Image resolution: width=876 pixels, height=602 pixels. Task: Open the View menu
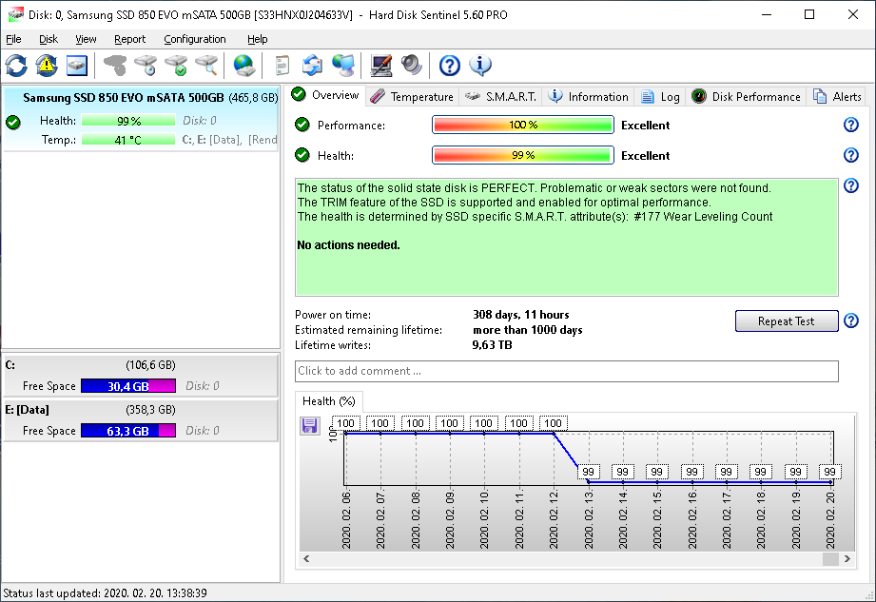pos(86,39)
